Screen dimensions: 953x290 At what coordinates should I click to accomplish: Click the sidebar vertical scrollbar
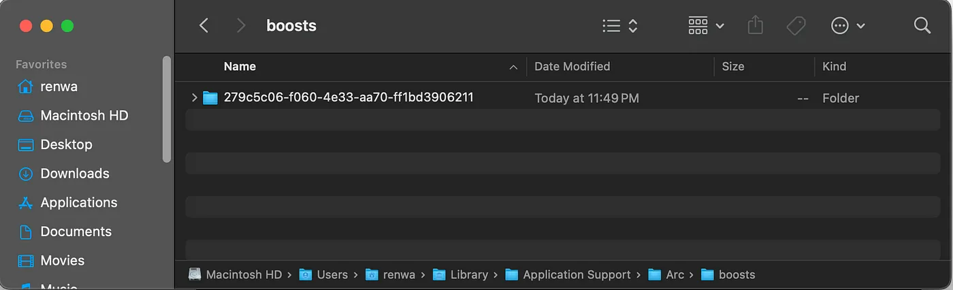pyautogui.click(x=167, y=109)
